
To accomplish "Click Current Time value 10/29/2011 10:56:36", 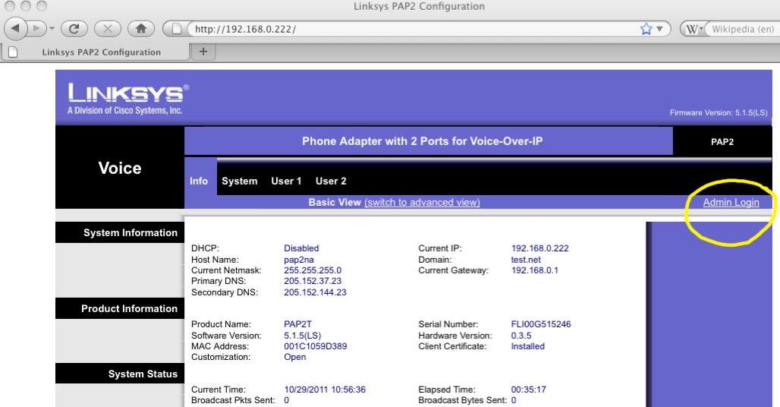I will (x=325, y=390).
